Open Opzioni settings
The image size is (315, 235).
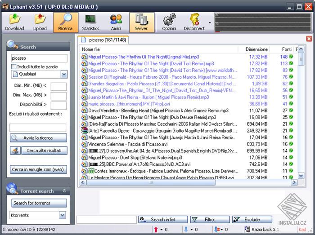[x=169, y=22]
